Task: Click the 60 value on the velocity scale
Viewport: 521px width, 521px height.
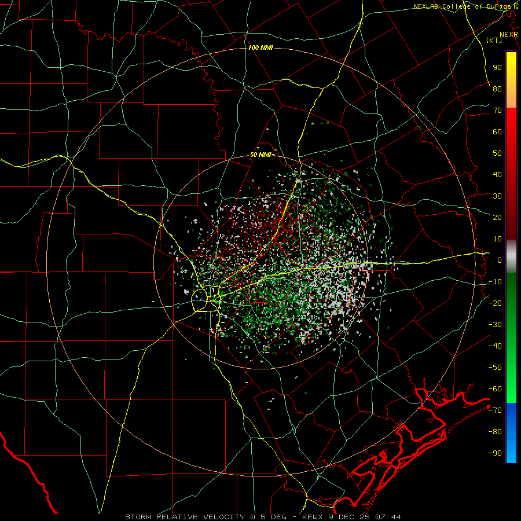Action: (497, 131)
